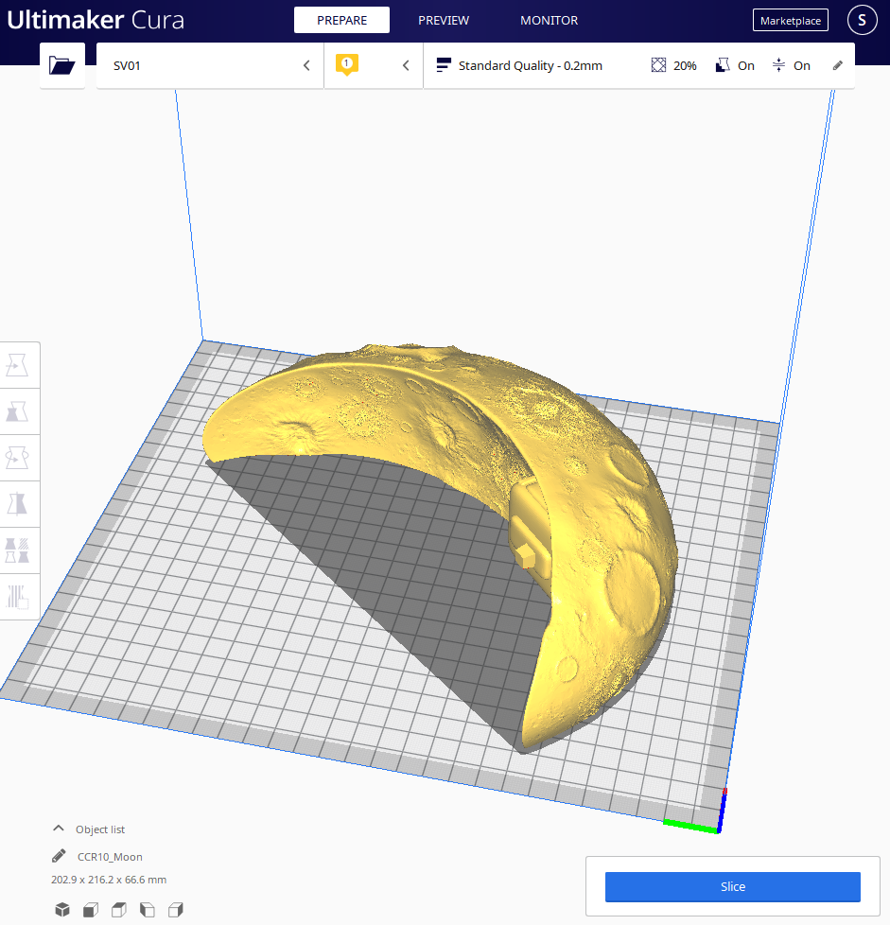Click the yellow material extruder 1 icon
Viewport: 890px width, 925px height.
click(x=347, y=64)
